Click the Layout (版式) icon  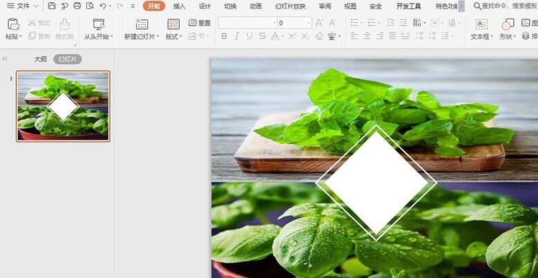click(174, 24)
